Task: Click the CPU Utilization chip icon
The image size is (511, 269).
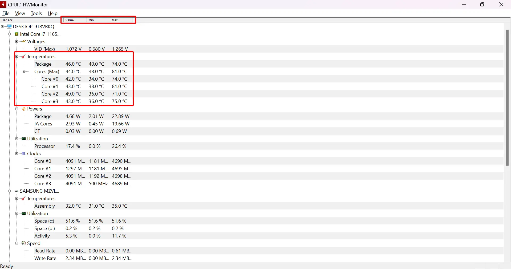Action: coord(24,139)
